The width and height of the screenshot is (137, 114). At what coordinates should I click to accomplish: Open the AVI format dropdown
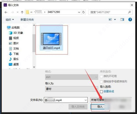coord(72,77)
